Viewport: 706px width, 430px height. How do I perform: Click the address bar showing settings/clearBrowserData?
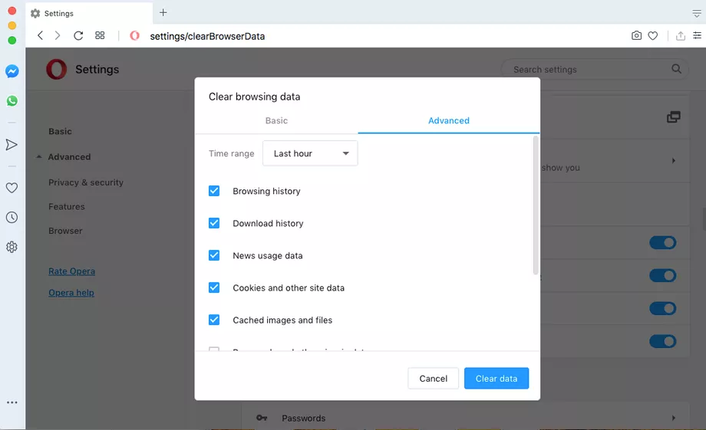click(x=207, y=36)
